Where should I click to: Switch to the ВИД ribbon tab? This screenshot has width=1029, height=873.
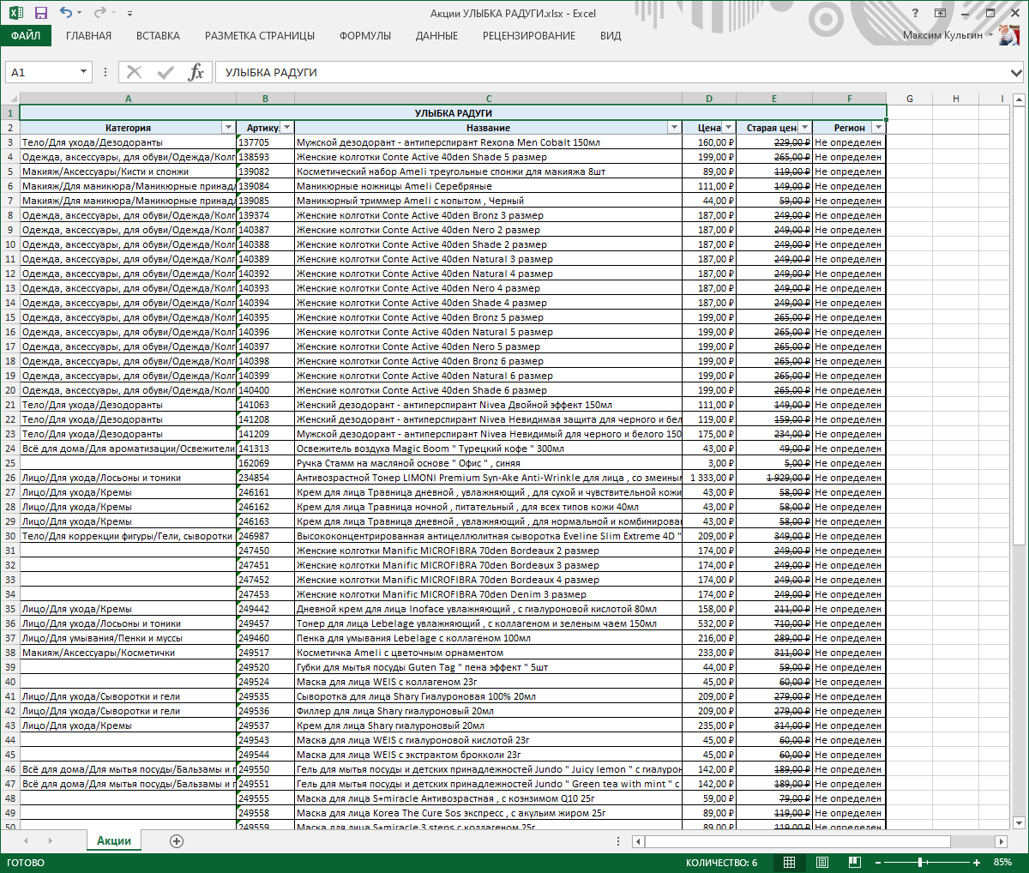[x=611, y=36]
